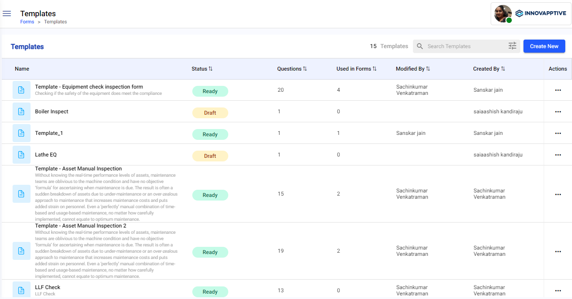Screen dimensions: 572x299
Task: Click the search filter sliders icon
Action: (512, 46)
